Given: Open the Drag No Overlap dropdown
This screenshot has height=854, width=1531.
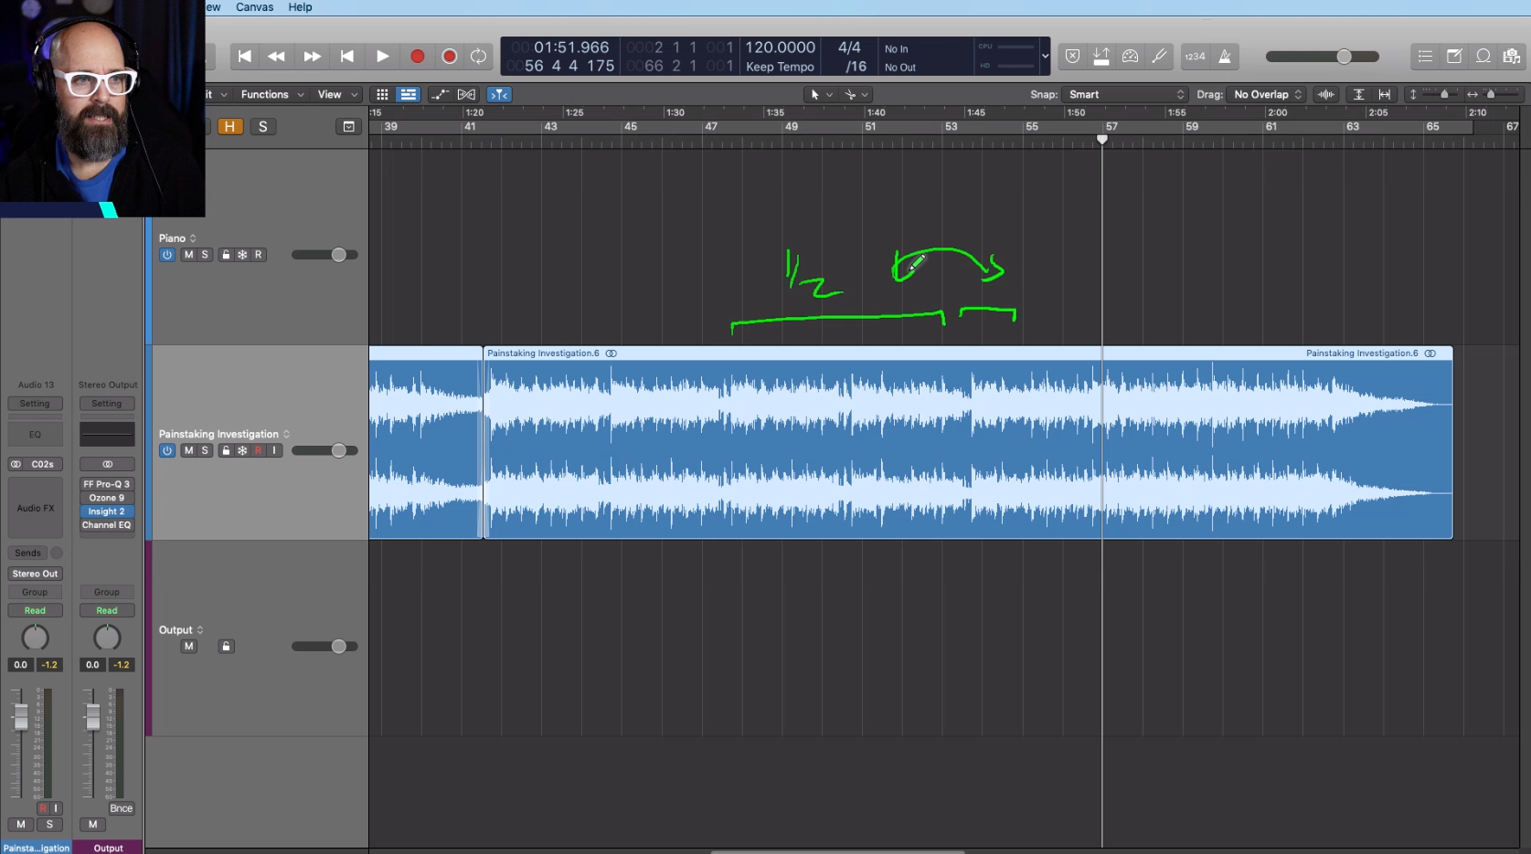Looking at the screenshot, I should click(x=1267, y=94).
